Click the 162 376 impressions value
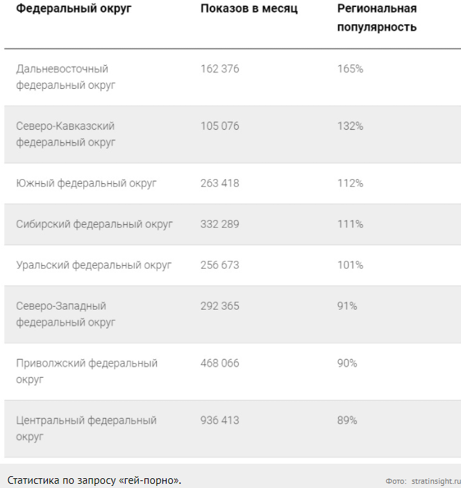 pyautogui.click(x=219, y=69)
